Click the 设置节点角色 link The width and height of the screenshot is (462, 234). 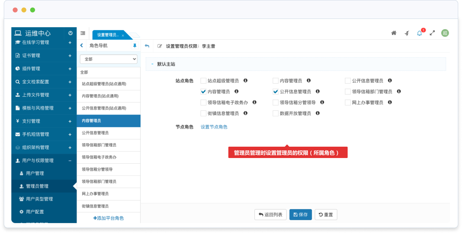(214, 127)
